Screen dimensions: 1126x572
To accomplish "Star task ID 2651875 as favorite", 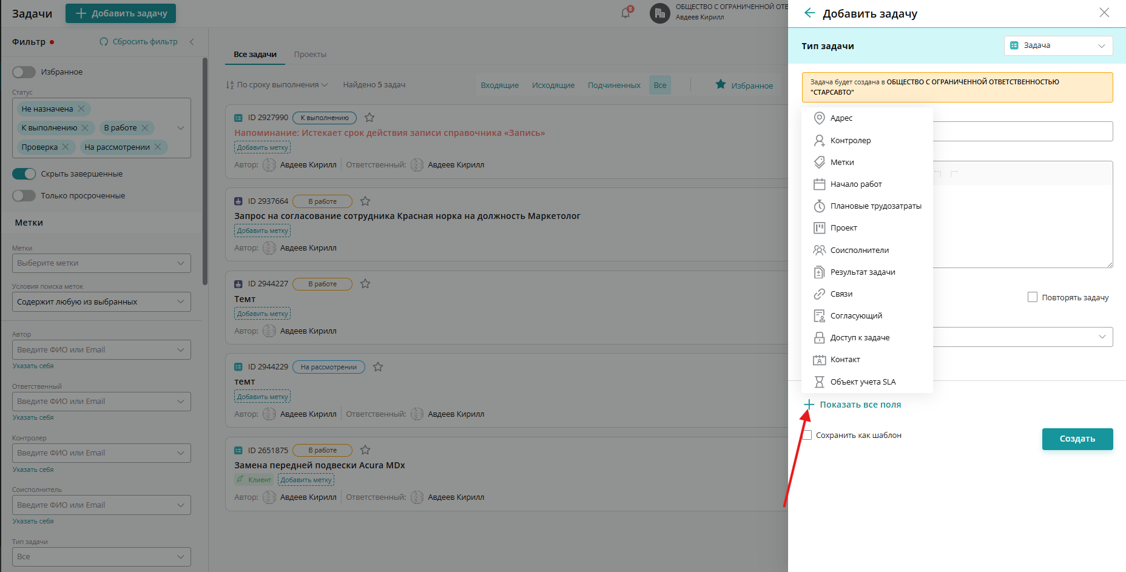I will click(x=365, y=450).
